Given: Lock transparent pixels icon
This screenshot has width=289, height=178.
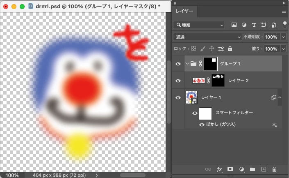Looking at the screenshot, I should click(x=194, y=49).
